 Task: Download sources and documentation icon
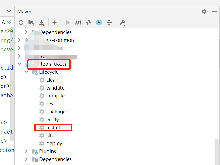pyautogui.click(x=42, y=23)
